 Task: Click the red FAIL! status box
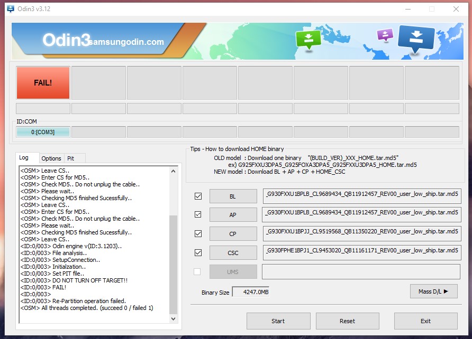coord(43,82)
